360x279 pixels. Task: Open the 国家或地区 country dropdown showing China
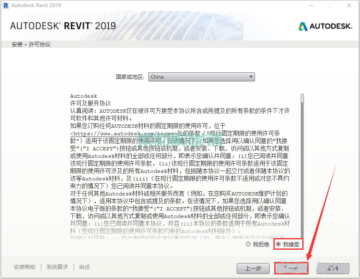[x=202, y=77]
